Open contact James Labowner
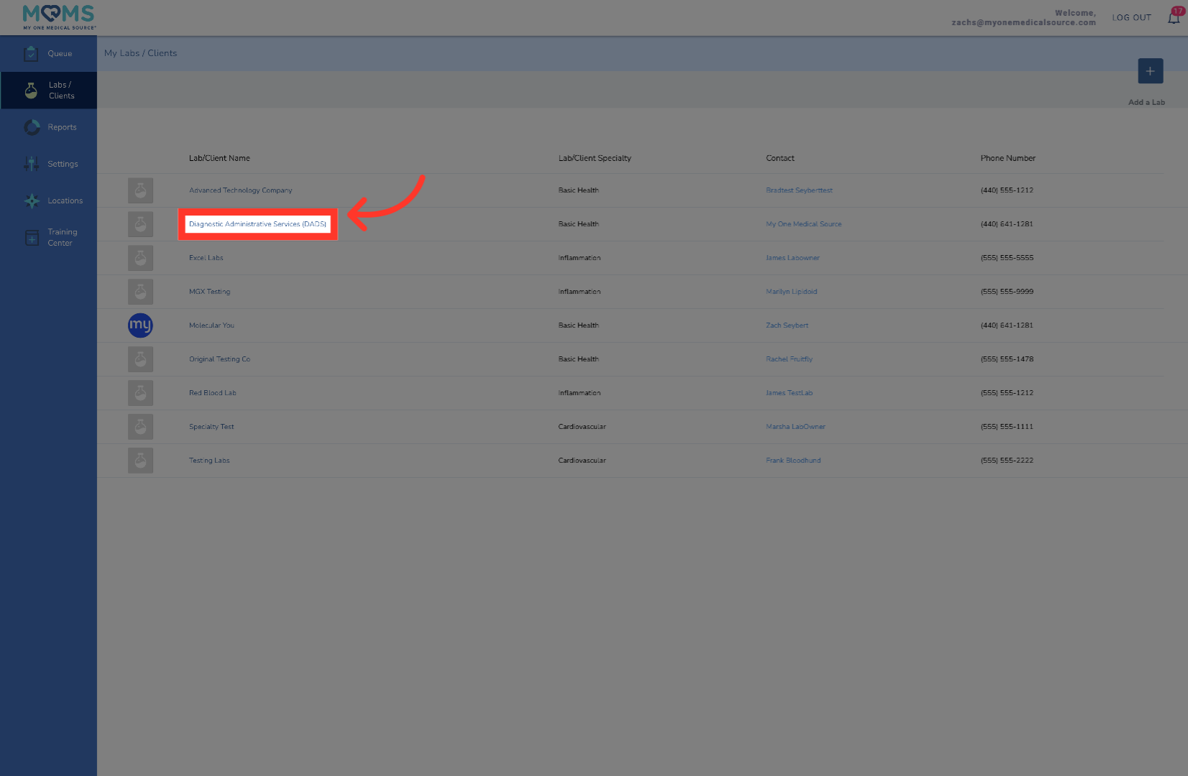The height and width of the screenshot is (776, 1188). tap(793, 258)
